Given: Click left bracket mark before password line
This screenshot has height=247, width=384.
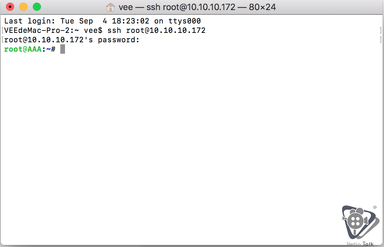Looking at the screenshot, I should (2, 40).
